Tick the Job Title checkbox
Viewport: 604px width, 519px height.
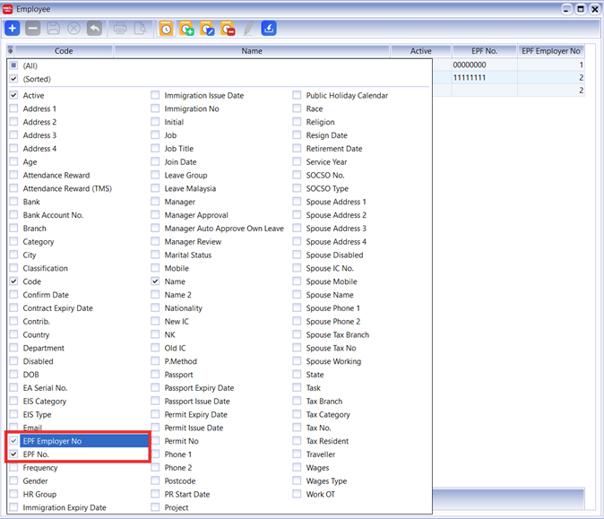pyautogui.click(x=155, y=149)
